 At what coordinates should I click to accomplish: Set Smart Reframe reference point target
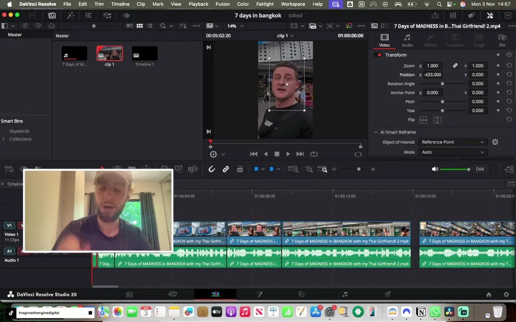coord(495,142)
